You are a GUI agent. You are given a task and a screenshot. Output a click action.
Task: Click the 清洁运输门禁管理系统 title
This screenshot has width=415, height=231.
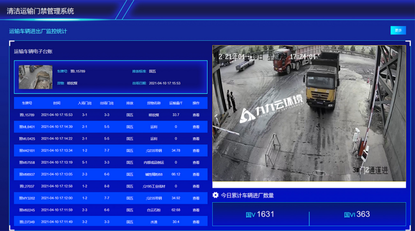40,11
